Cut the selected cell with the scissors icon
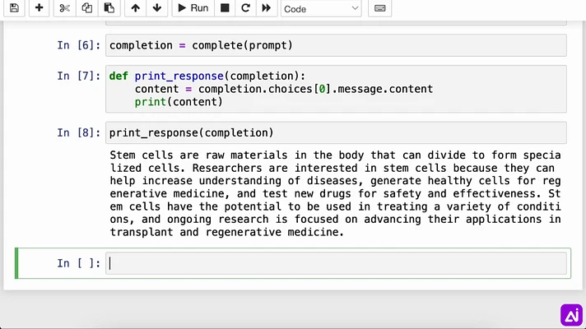 tap(65, 8)
